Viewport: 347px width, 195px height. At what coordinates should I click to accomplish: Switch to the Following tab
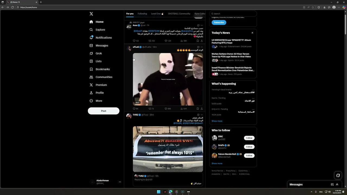142,14
